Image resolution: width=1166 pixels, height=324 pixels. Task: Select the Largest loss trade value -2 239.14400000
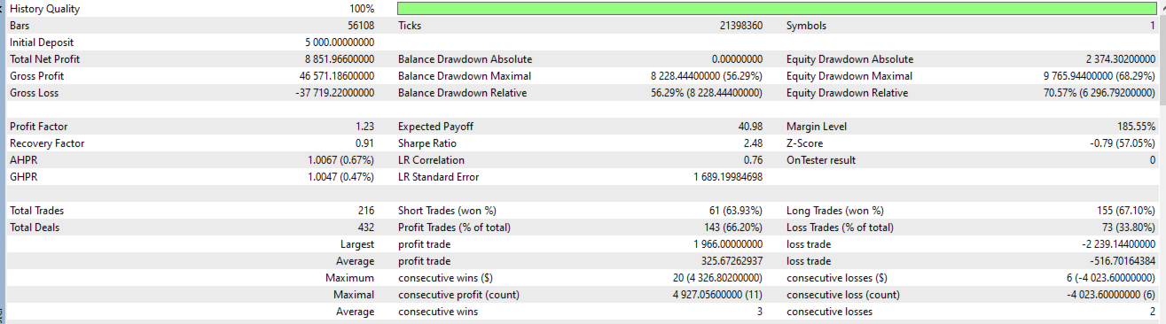1118,244
